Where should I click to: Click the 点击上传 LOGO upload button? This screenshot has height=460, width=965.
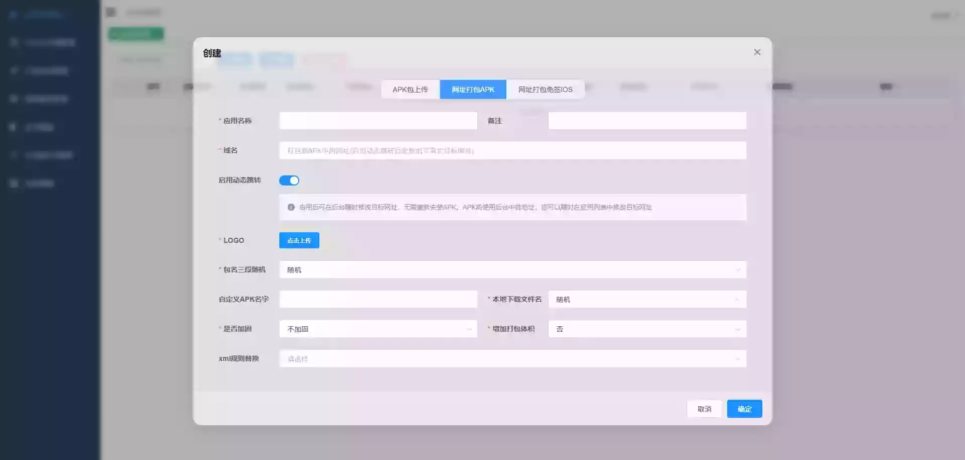pyautogui.click(x=299, y=240)
